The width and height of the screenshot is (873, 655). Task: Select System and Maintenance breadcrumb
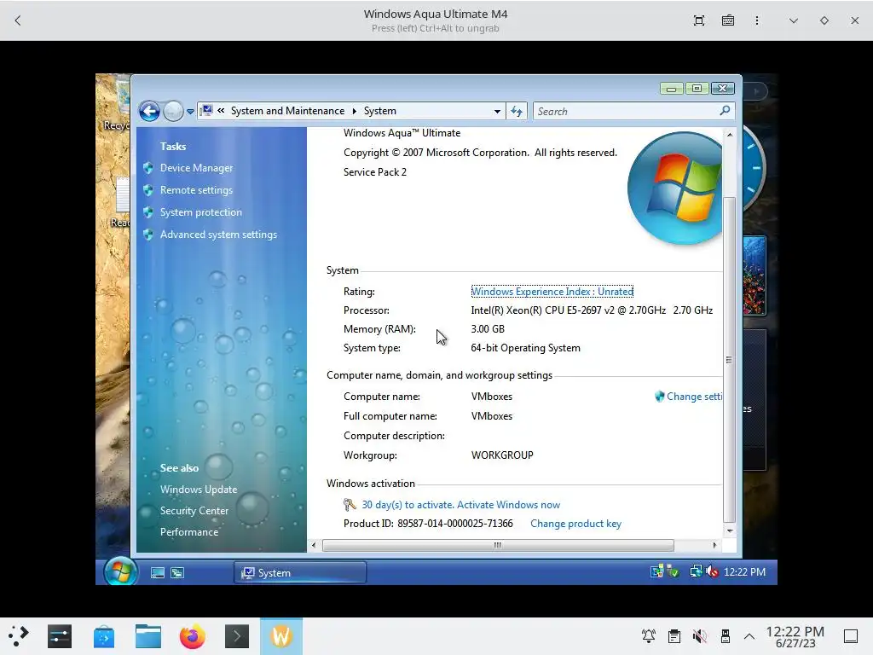pos(287,111)
